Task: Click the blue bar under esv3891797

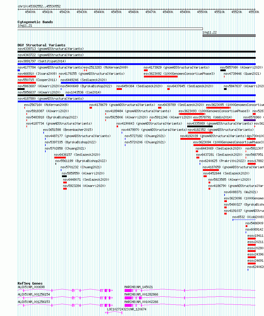Action: [x=137, y=64]
